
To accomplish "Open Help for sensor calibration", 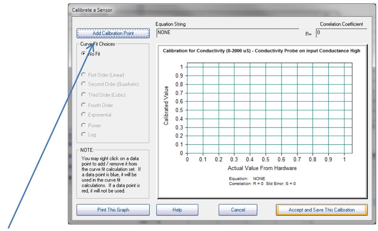I will 177,210.
